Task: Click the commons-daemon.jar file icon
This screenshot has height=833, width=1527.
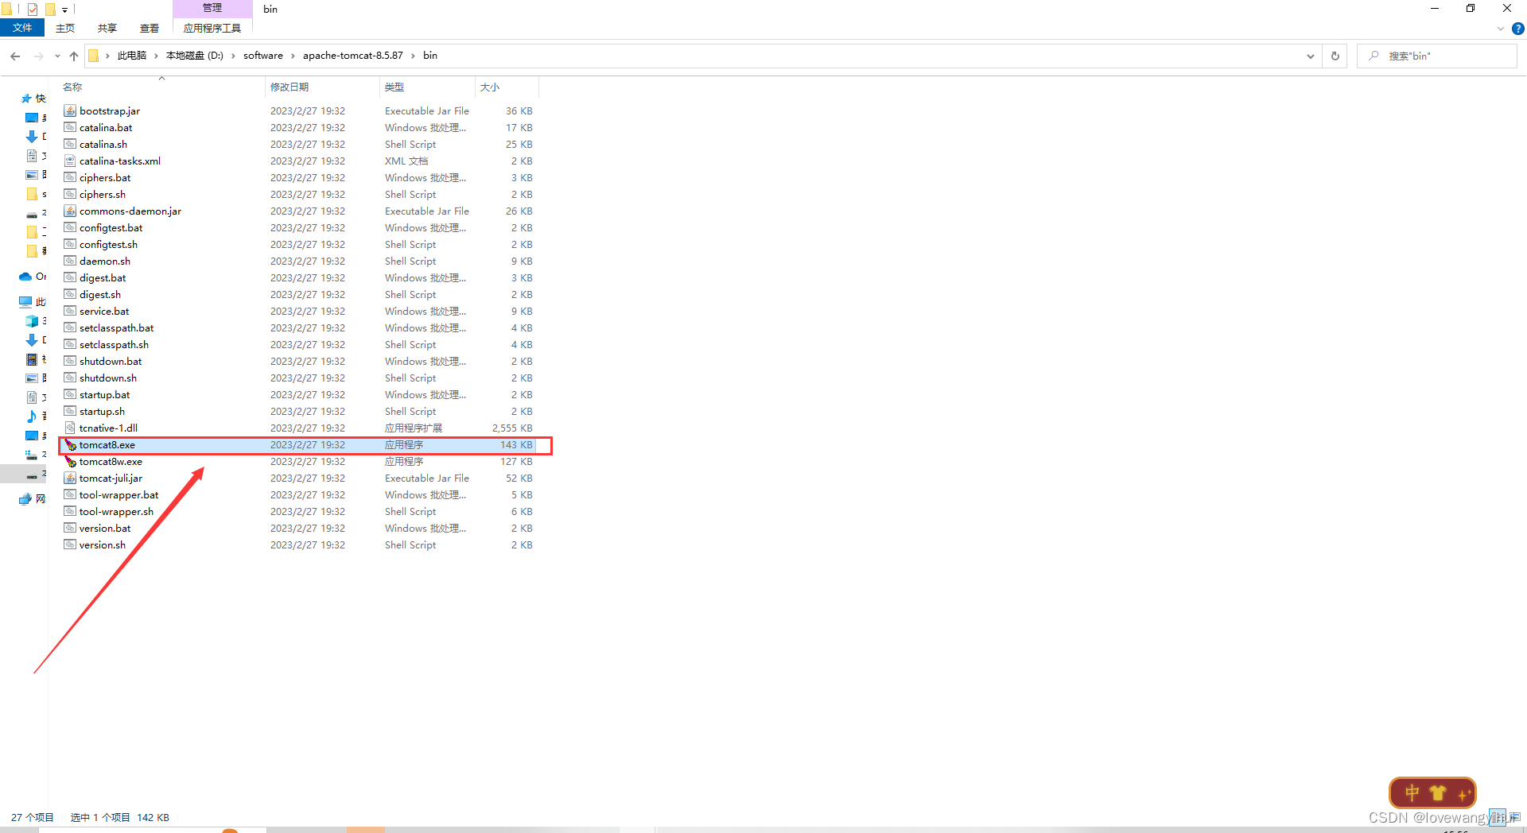Action: tap(70, 211)
